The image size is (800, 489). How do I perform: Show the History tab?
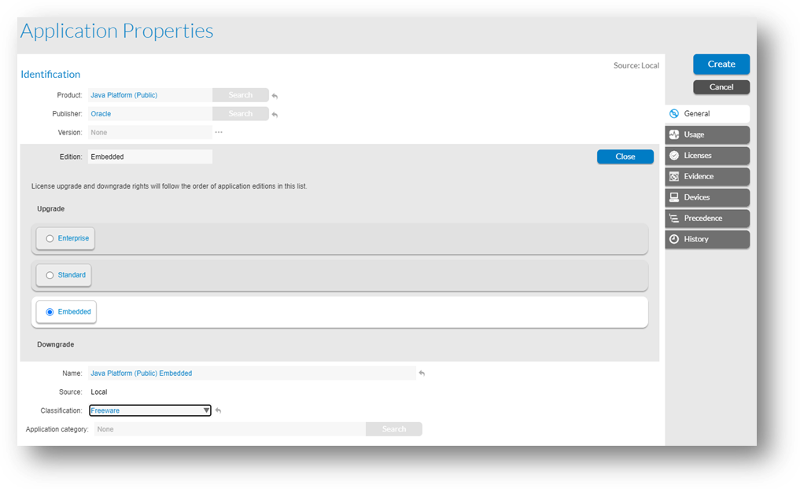point(707,239)
